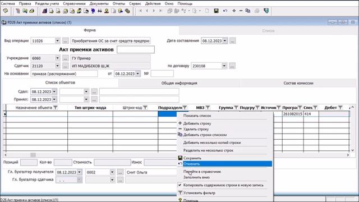Screen dimensions: 359x202
Task: Open the На основании от date dropdown
Action: pyautogui.click(x=138, y=74)
